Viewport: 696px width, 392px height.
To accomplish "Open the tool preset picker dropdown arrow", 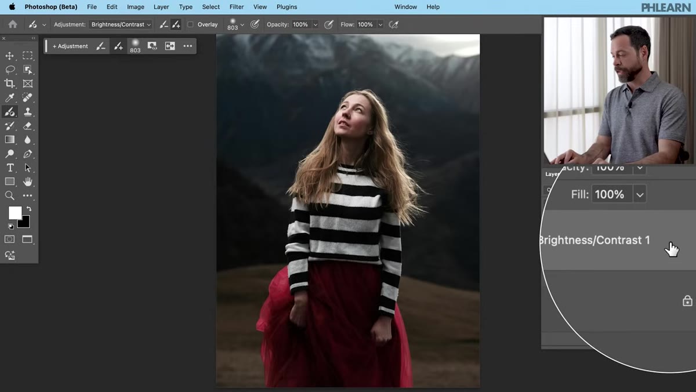I will [43, 25].
